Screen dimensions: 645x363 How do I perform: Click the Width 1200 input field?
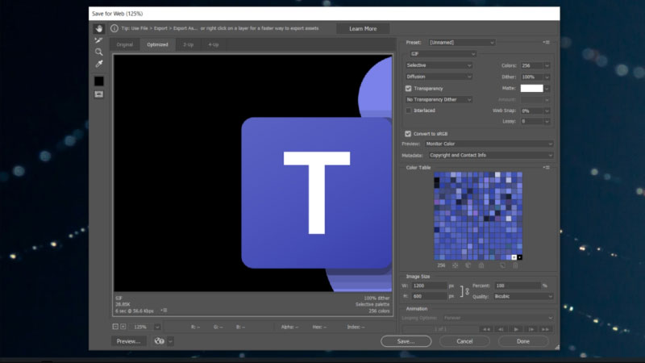point(430,286)
